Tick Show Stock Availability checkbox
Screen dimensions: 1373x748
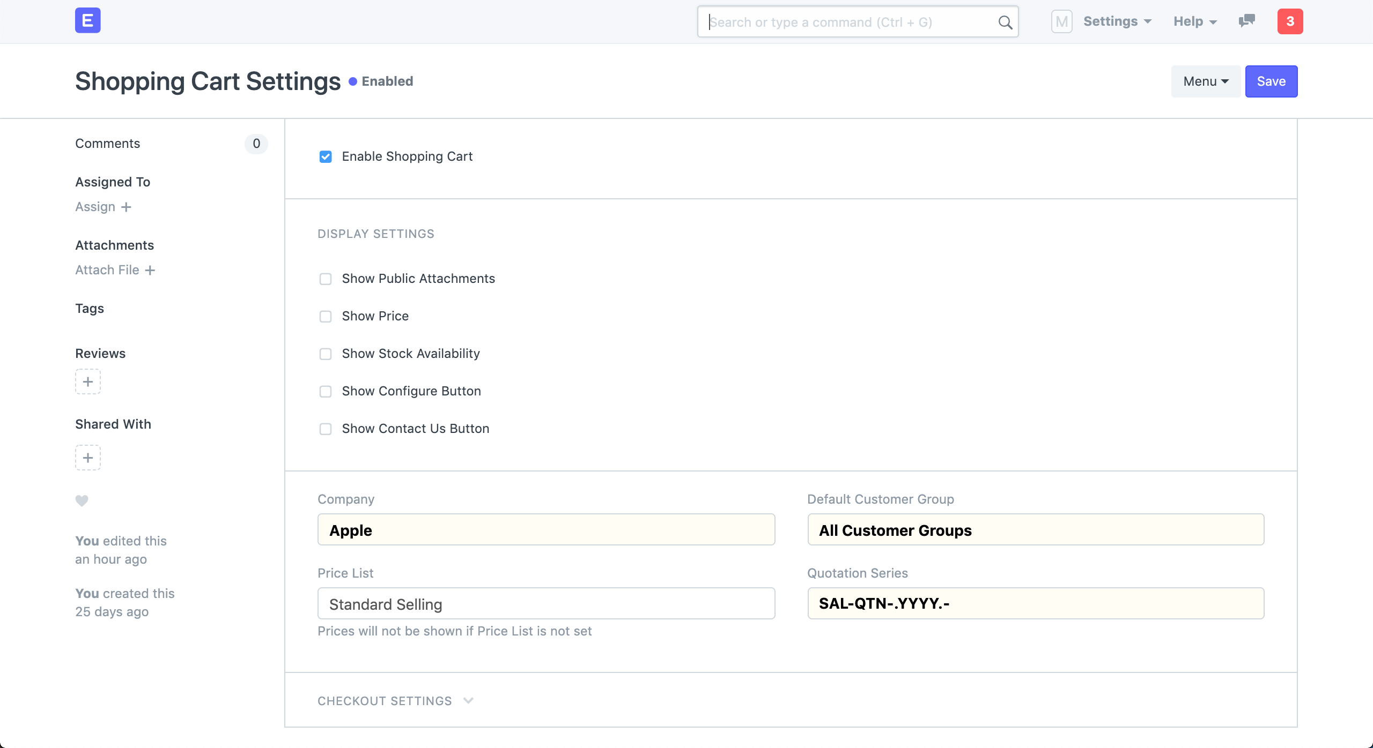(x=326, y=354)
